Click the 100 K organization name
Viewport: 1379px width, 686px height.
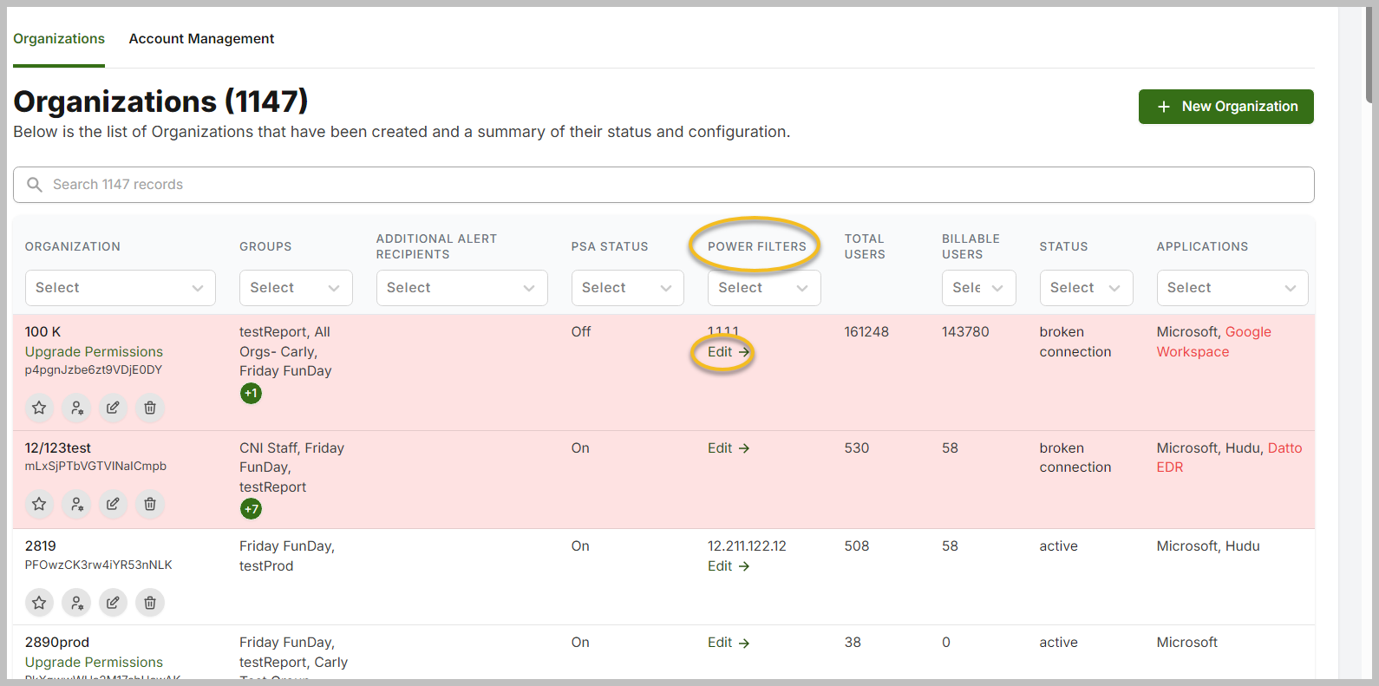click(x=43, y=332)
